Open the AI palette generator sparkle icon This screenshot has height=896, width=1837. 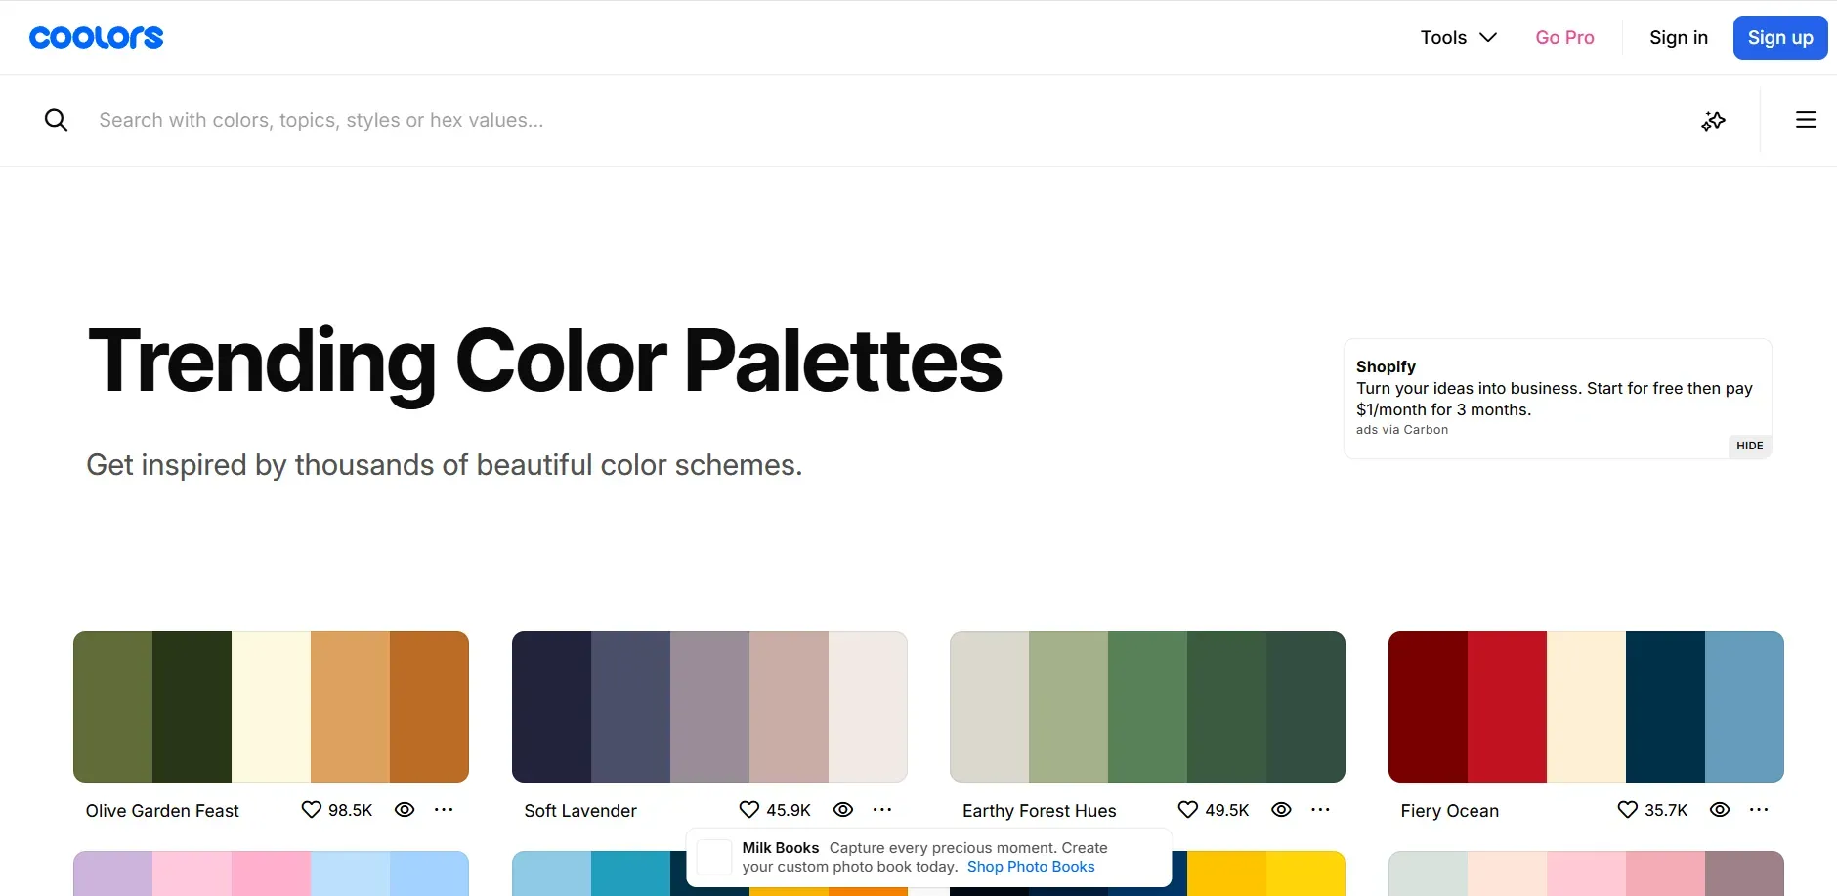tap(1714, 120)
